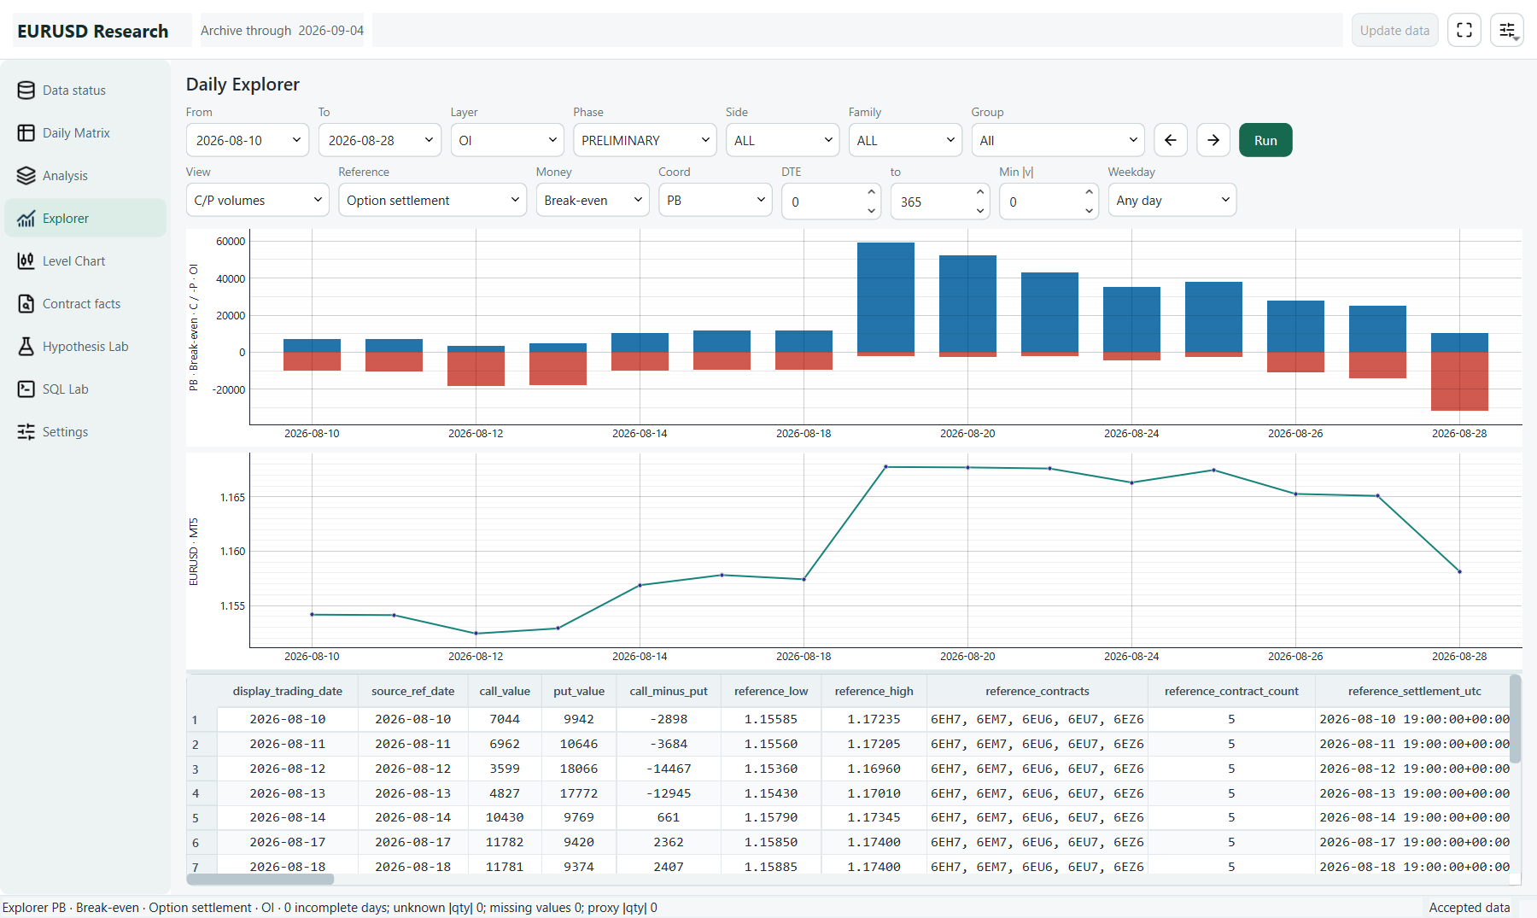This screenshot has width=1537, height=918.
Task: Open the Hypothesis Lab page
Action: (x=85, y=347)
